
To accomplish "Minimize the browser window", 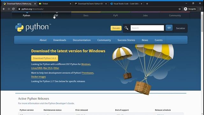I will click(x=186, y=4).
